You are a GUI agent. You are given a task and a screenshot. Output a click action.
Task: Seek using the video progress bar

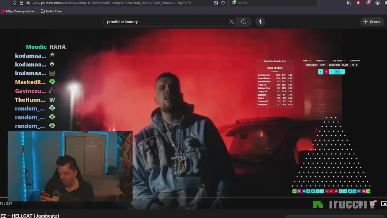[193, 197]
